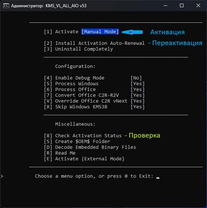The width and height of the screenshot is (207, 208).
Task: Click '[Yes]' value beside Convert Office C2R-R2V
Action: click(x=138, y=95)
